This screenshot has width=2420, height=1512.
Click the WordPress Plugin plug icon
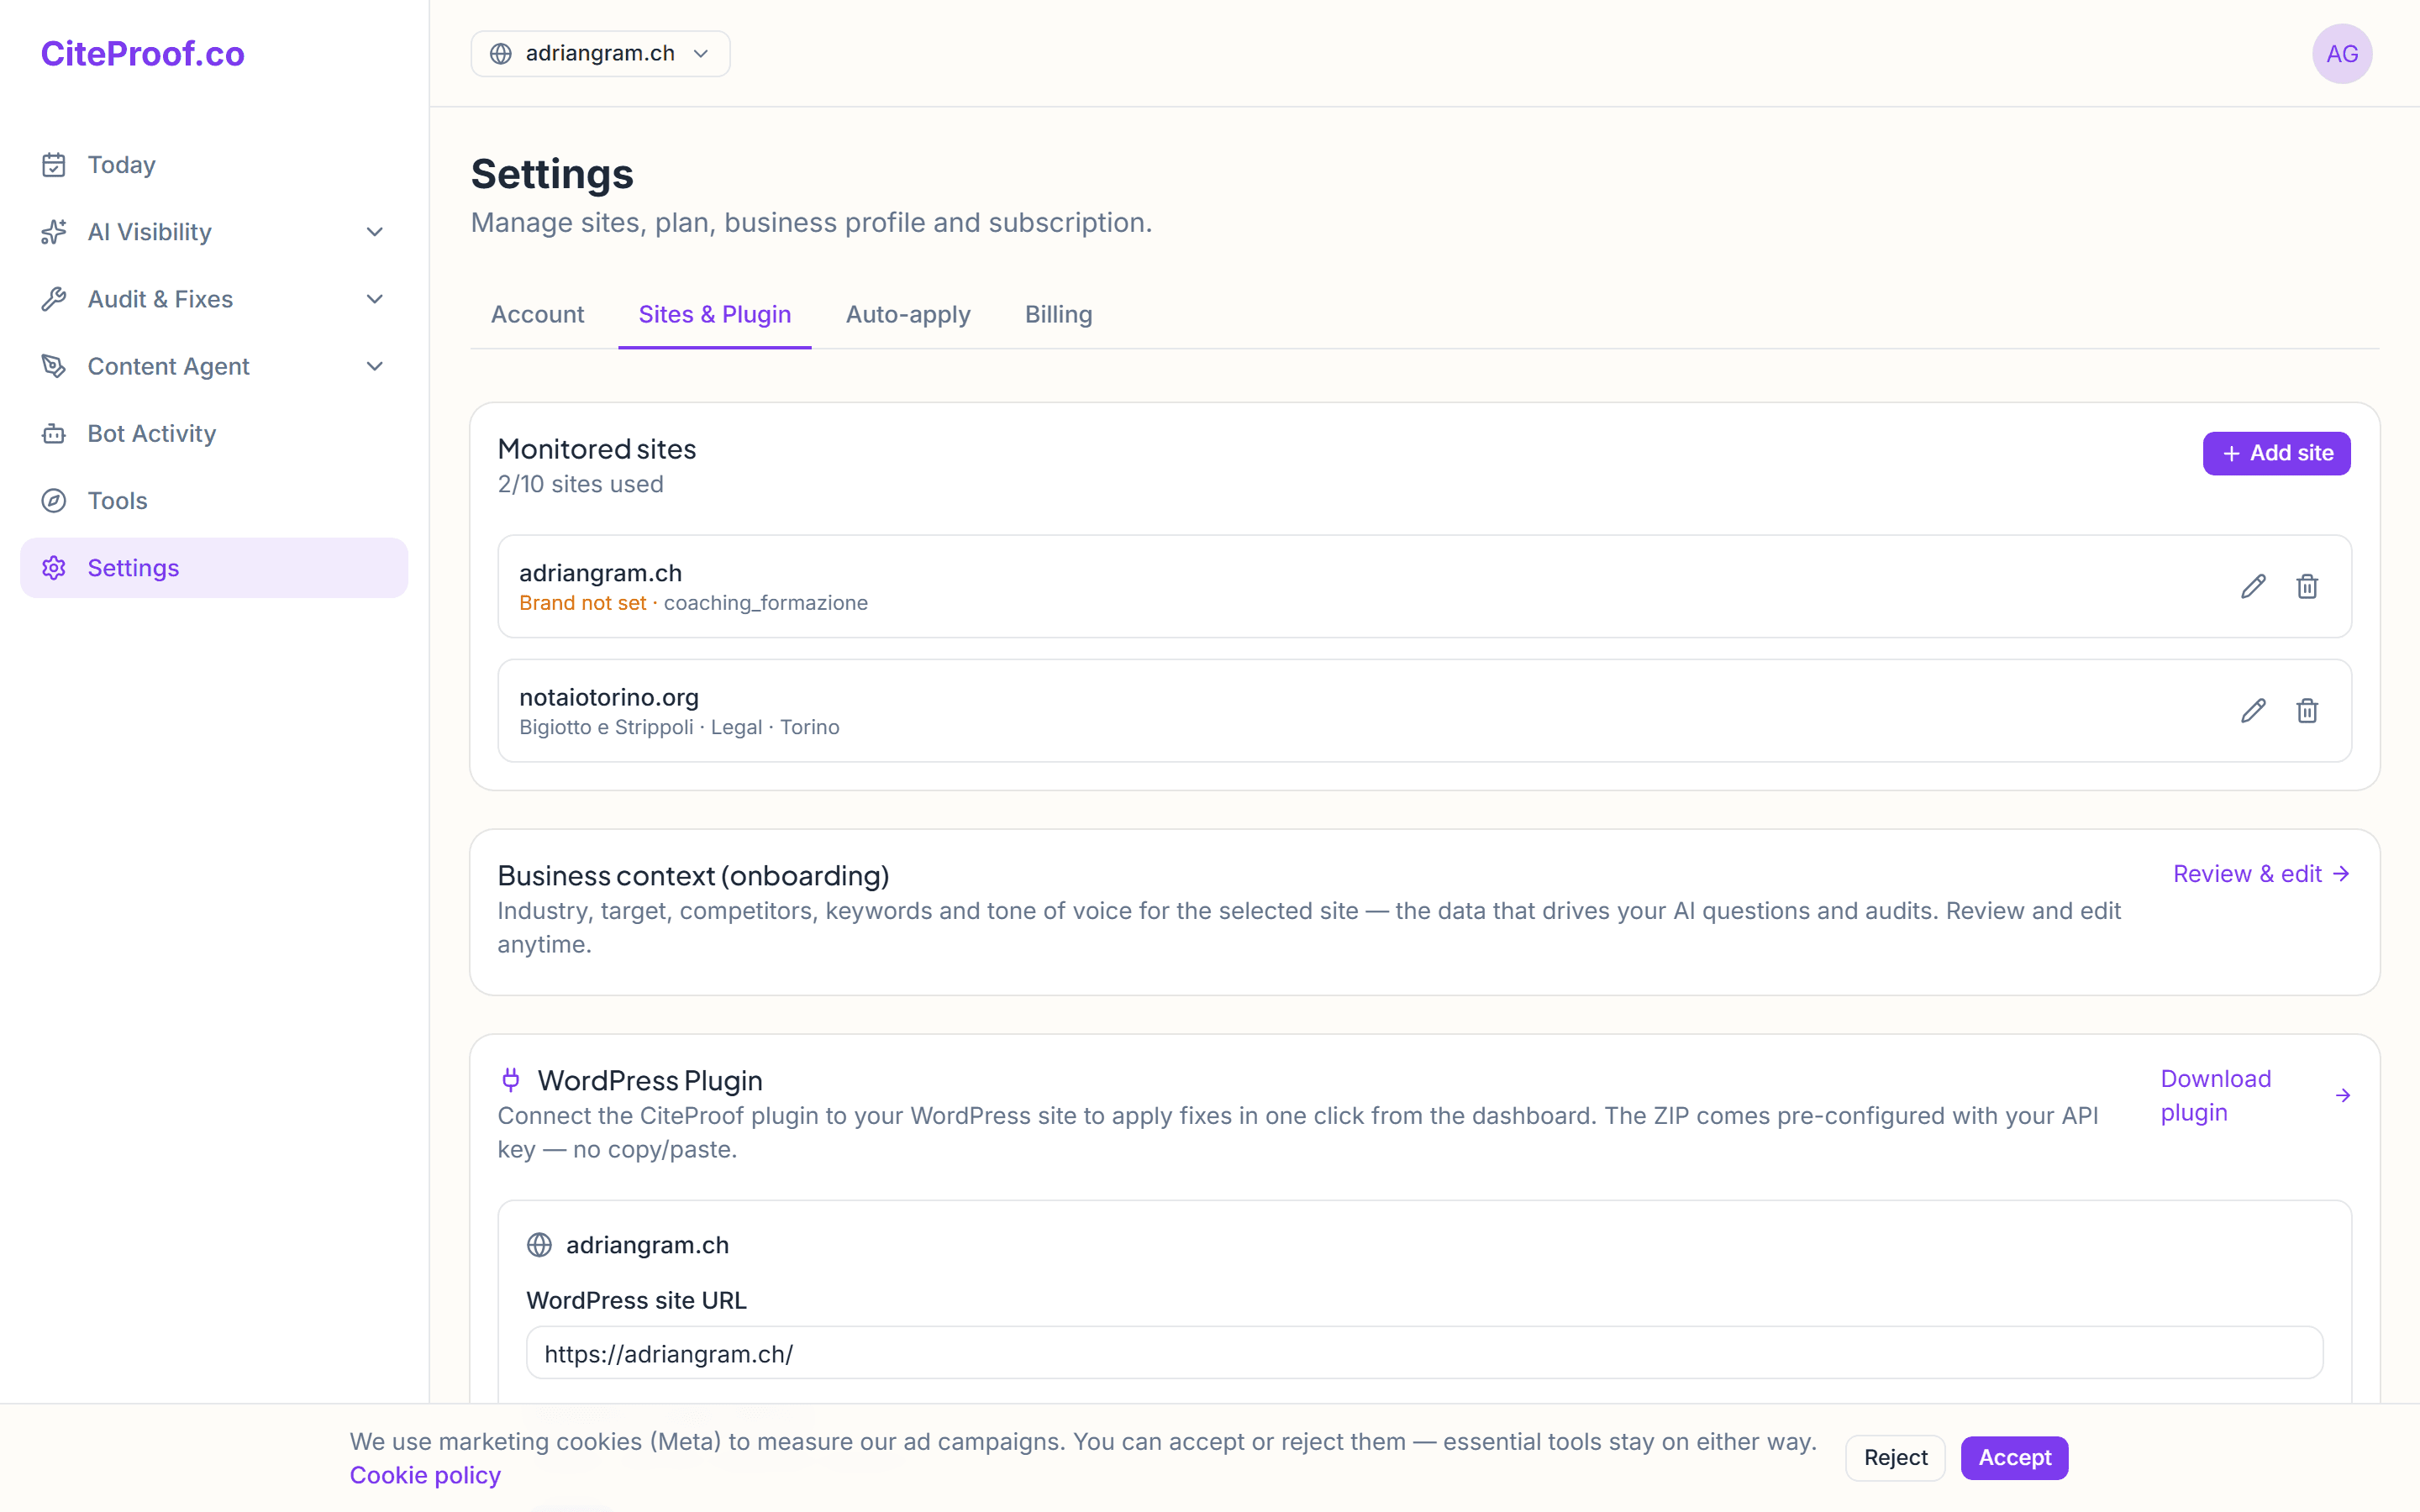(511, 1080)
